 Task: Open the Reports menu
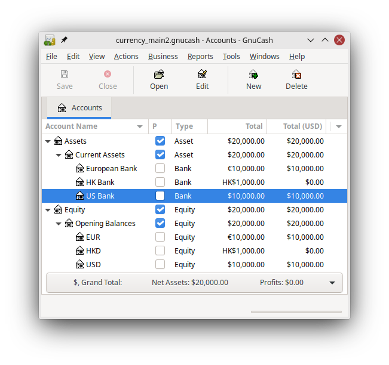[x=200, y=57]
